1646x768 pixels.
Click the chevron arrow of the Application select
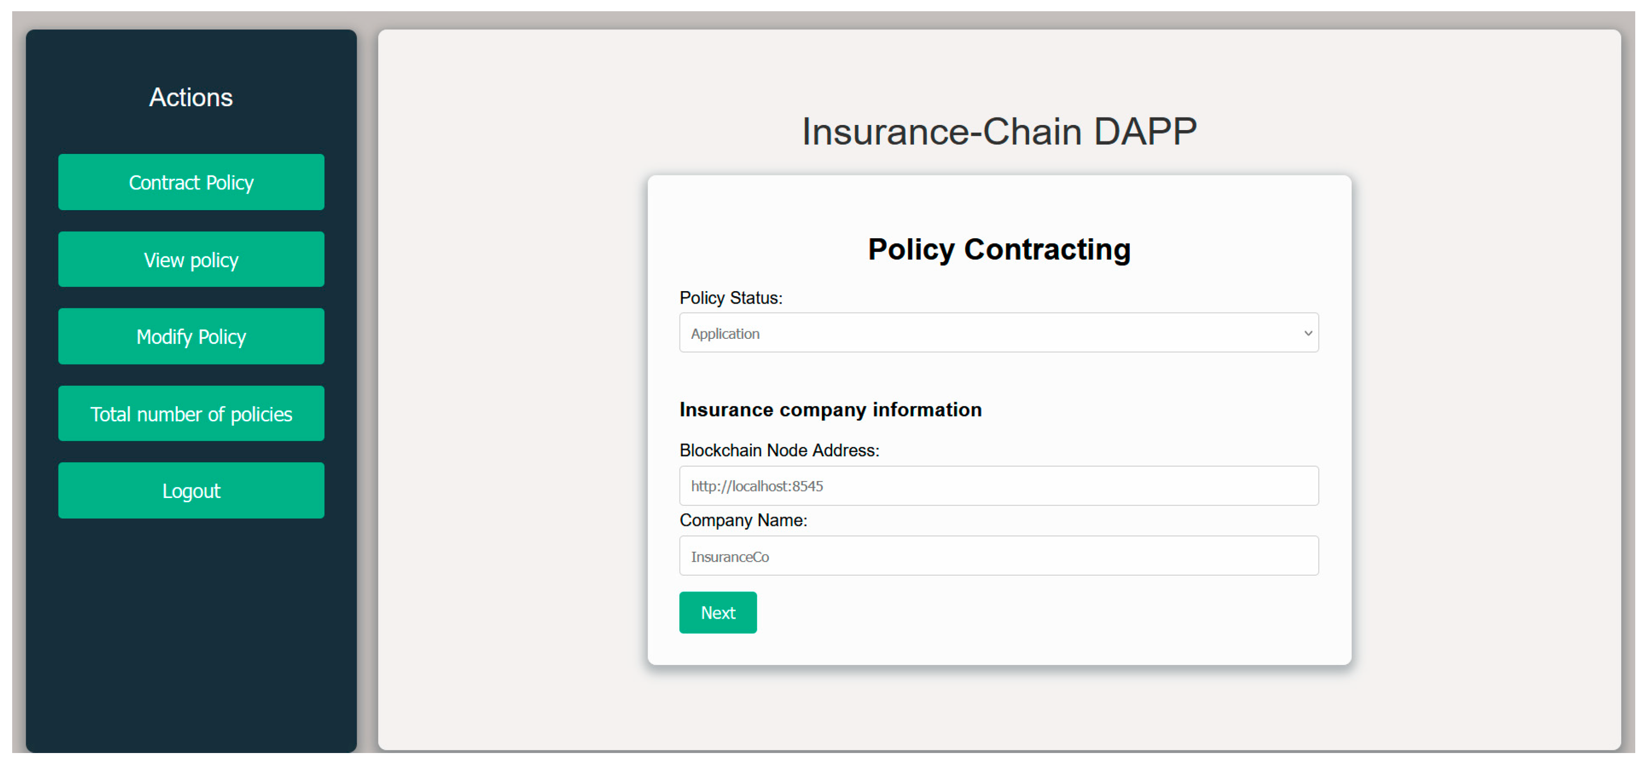(1308, 333)
